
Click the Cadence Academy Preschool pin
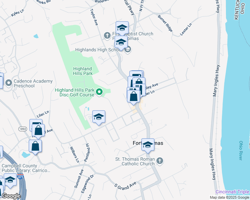click(9, 83)
